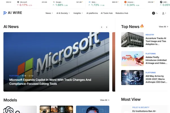
Task: Click the AI Wire logo
Action: coord(12,13)
